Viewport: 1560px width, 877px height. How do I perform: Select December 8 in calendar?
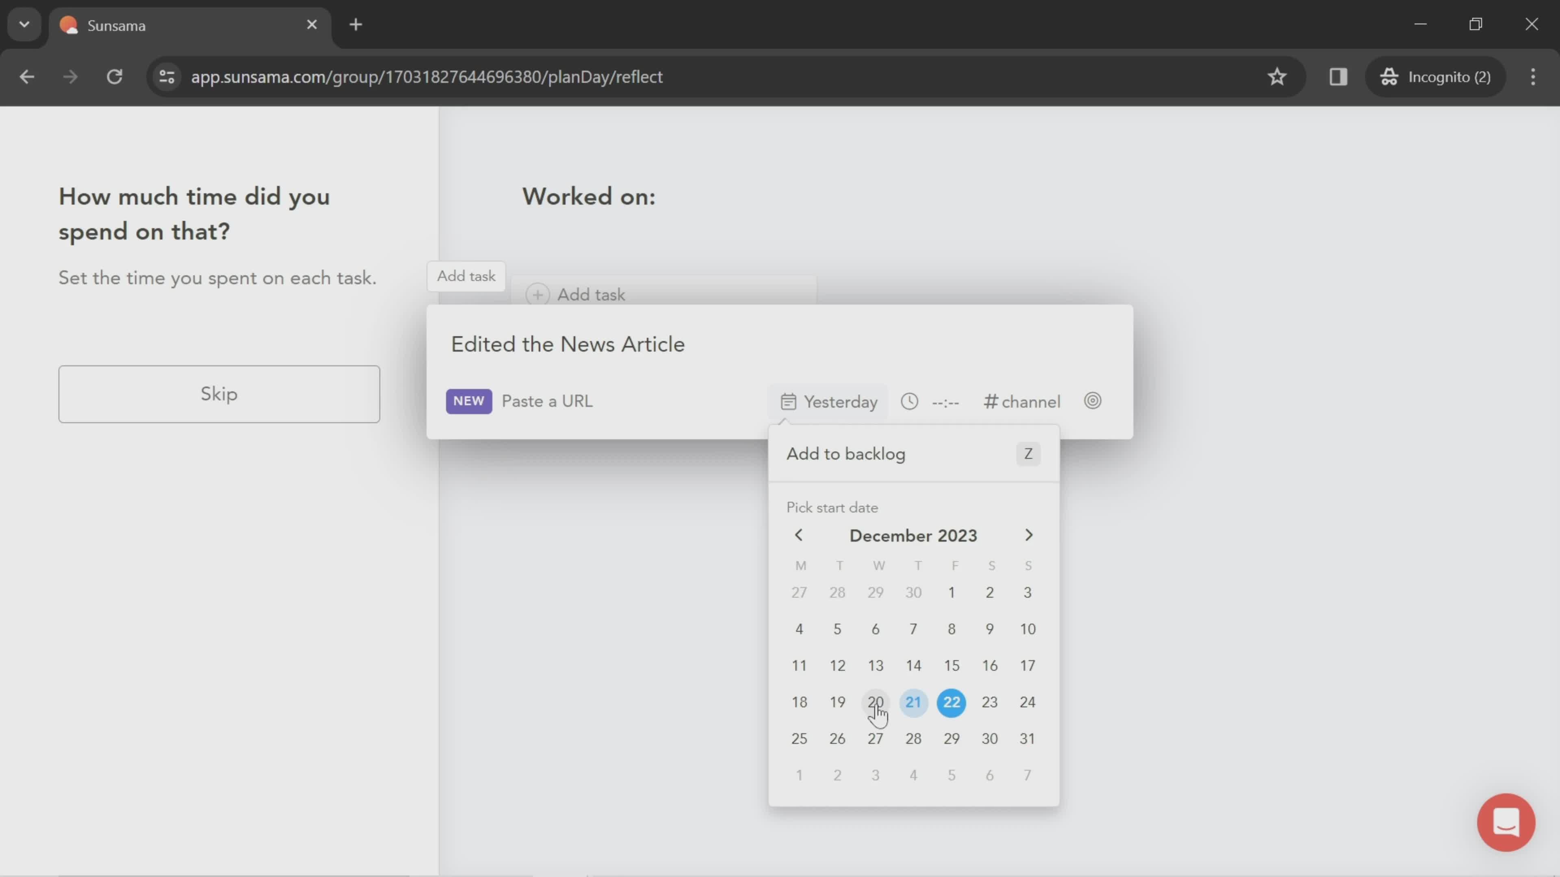tap(951, 629)
